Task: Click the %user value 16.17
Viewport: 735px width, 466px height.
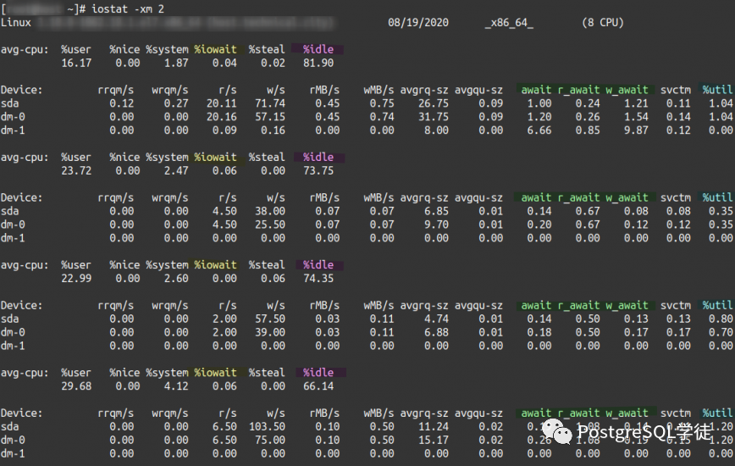Action: click(x=76, y=63)
